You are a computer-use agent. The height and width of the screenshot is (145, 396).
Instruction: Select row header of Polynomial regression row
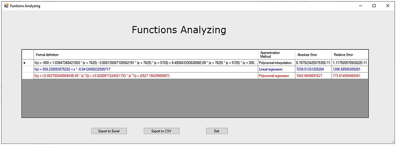point(28,76)
